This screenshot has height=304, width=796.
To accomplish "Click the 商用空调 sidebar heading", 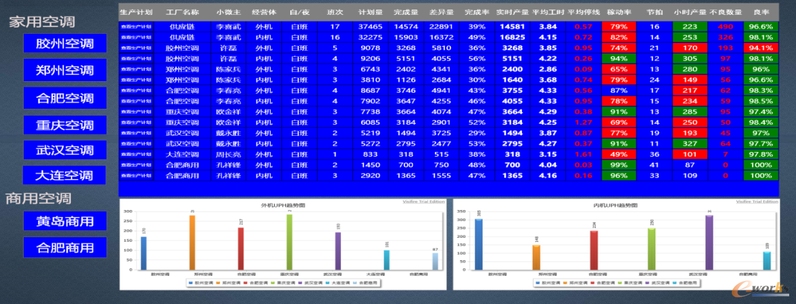I will coord(39,199).
